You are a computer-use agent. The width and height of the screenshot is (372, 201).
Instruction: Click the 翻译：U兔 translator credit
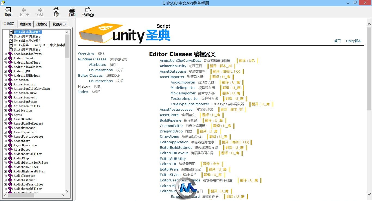click(x=247, y=61)
